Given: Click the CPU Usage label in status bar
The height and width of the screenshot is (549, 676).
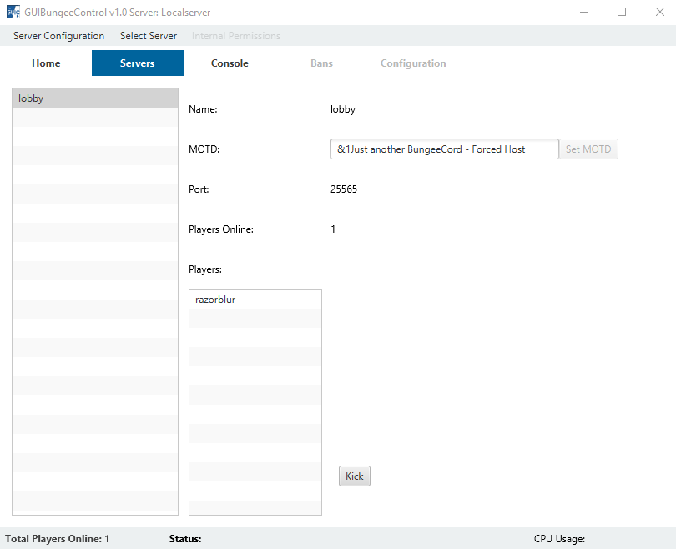Looking at the screenshot, I should [x=559, y=539].
